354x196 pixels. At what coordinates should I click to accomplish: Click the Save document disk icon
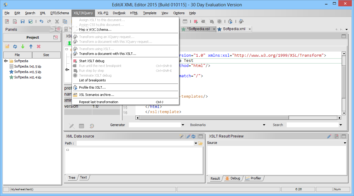(23, 21)
